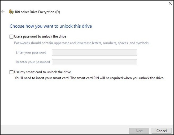Click the 'Enter your password' label

[31, 53]
